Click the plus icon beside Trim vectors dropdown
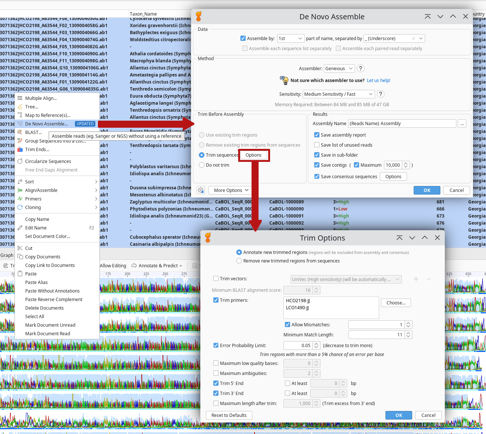 [x=416, y=279]
